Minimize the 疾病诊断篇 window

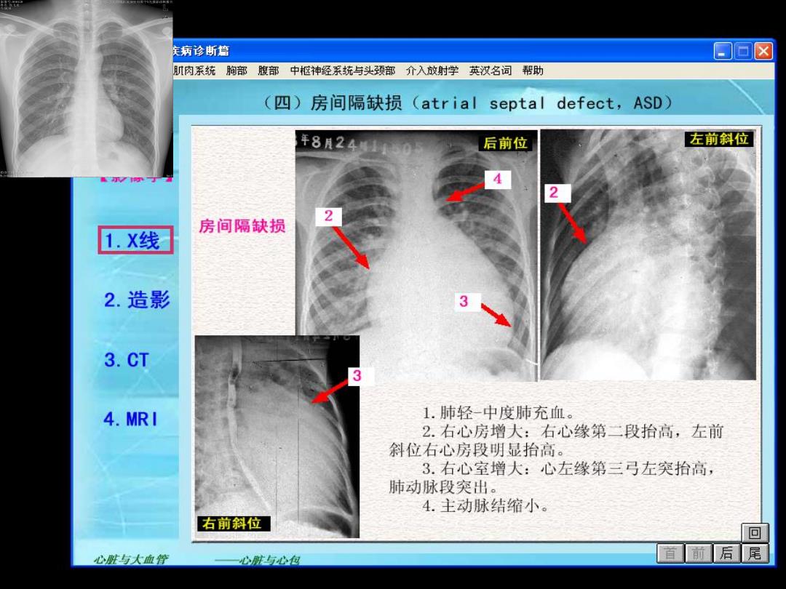click(x=723, y=51)
